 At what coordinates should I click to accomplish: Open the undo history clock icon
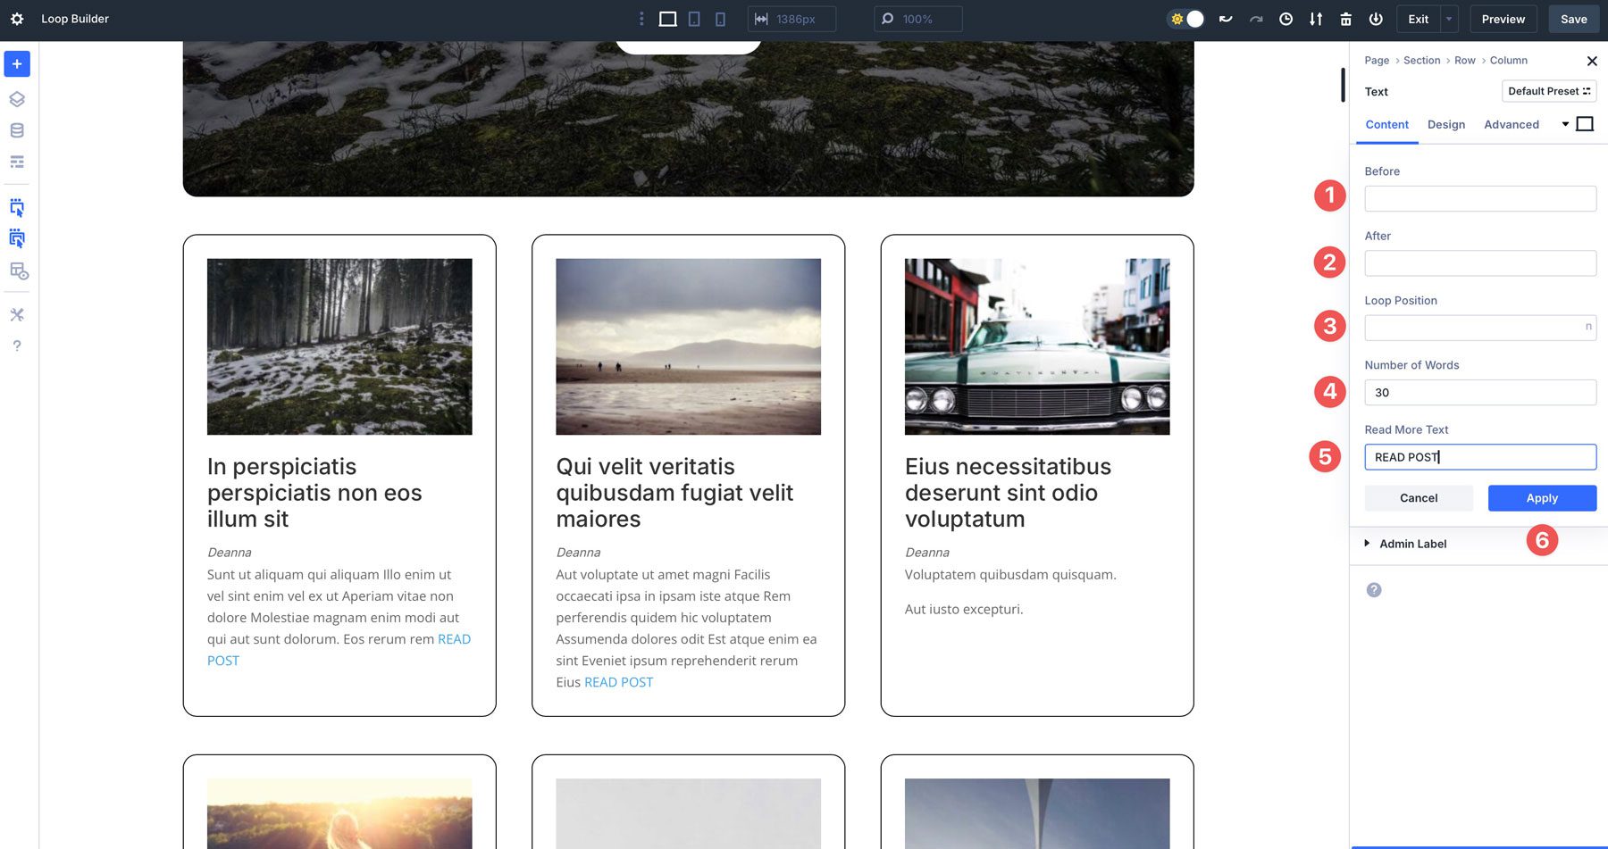[1286, 18]
